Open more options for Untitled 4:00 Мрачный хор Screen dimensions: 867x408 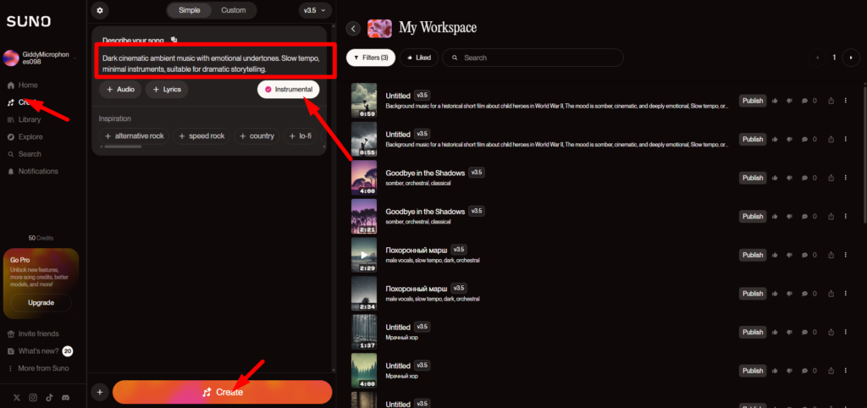click(x=846, y=371)
